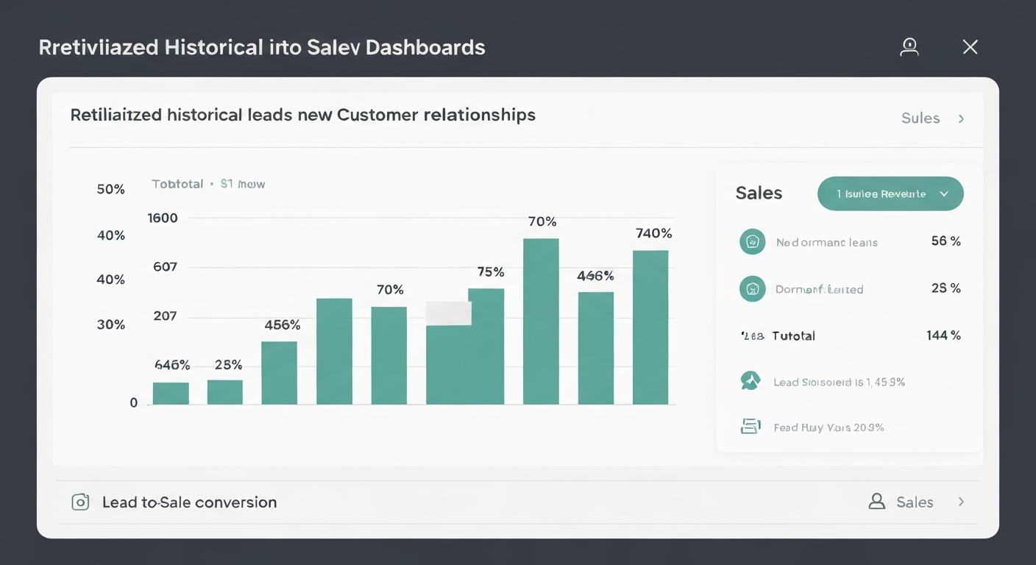Open the Sules link chevron
1036x565 pixels.
coord(961,118)
